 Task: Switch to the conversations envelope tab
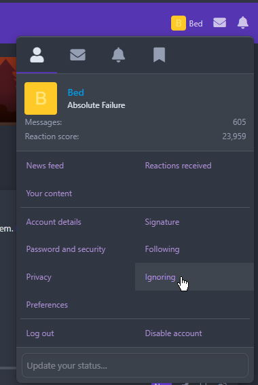tap(77, 55)
